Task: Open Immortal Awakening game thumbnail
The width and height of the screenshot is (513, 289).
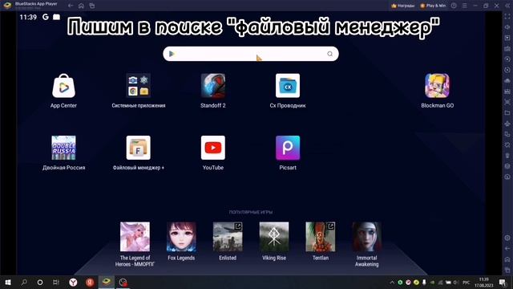Action: click(367, 237)
